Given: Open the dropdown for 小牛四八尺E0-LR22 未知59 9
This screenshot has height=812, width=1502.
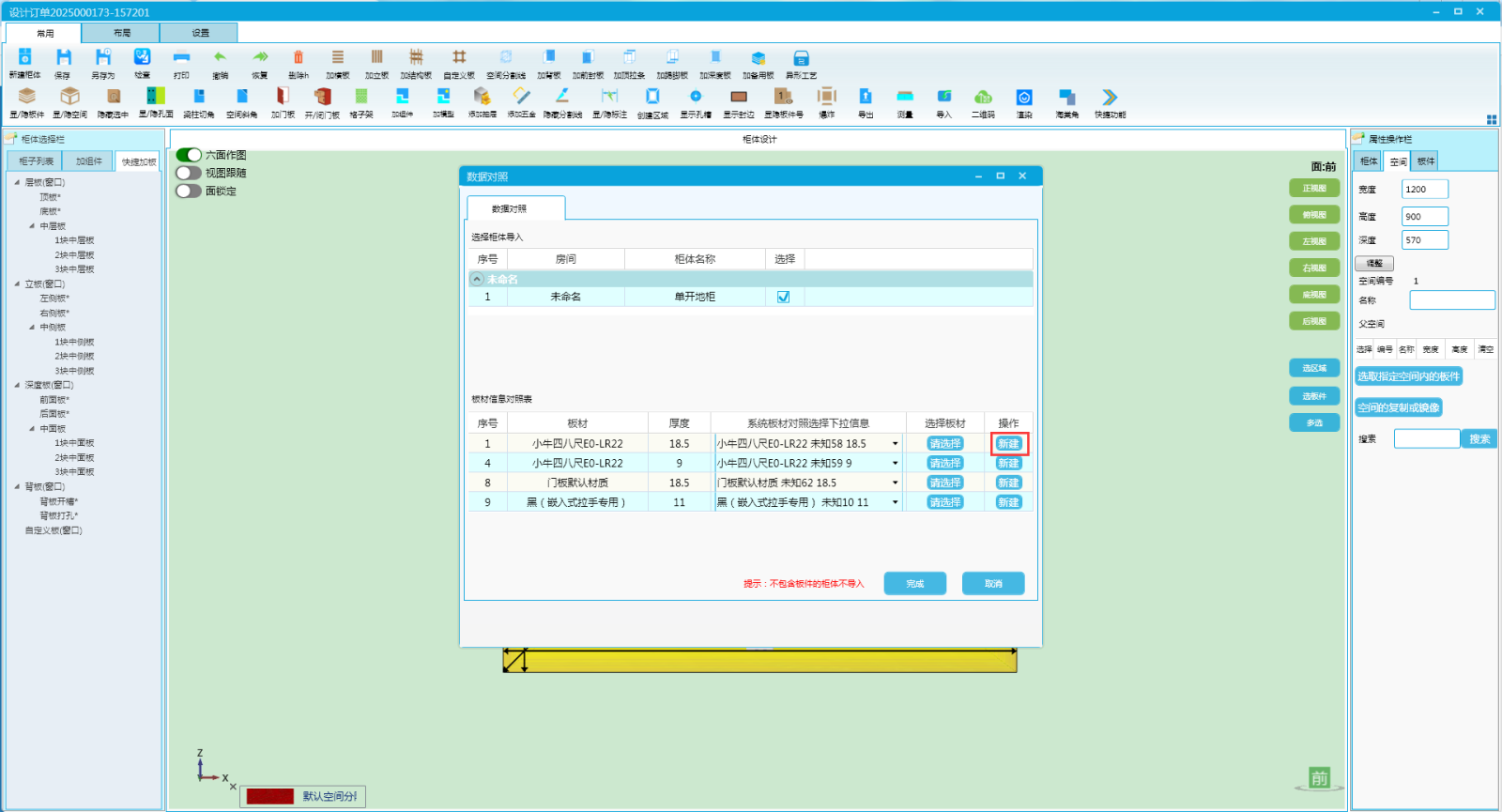Looking at the screenshot, I should click(895, 464).
